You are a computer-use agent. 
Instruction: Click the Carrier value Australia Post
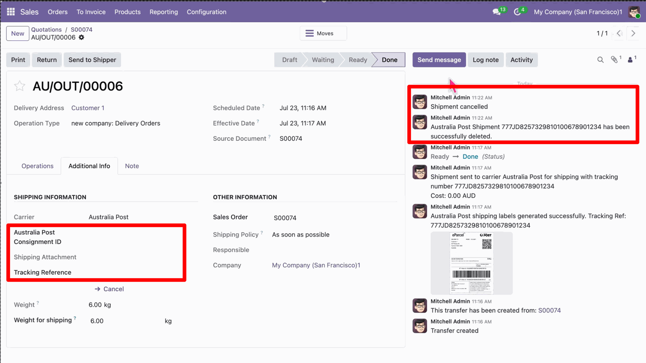tap(108, 217)
